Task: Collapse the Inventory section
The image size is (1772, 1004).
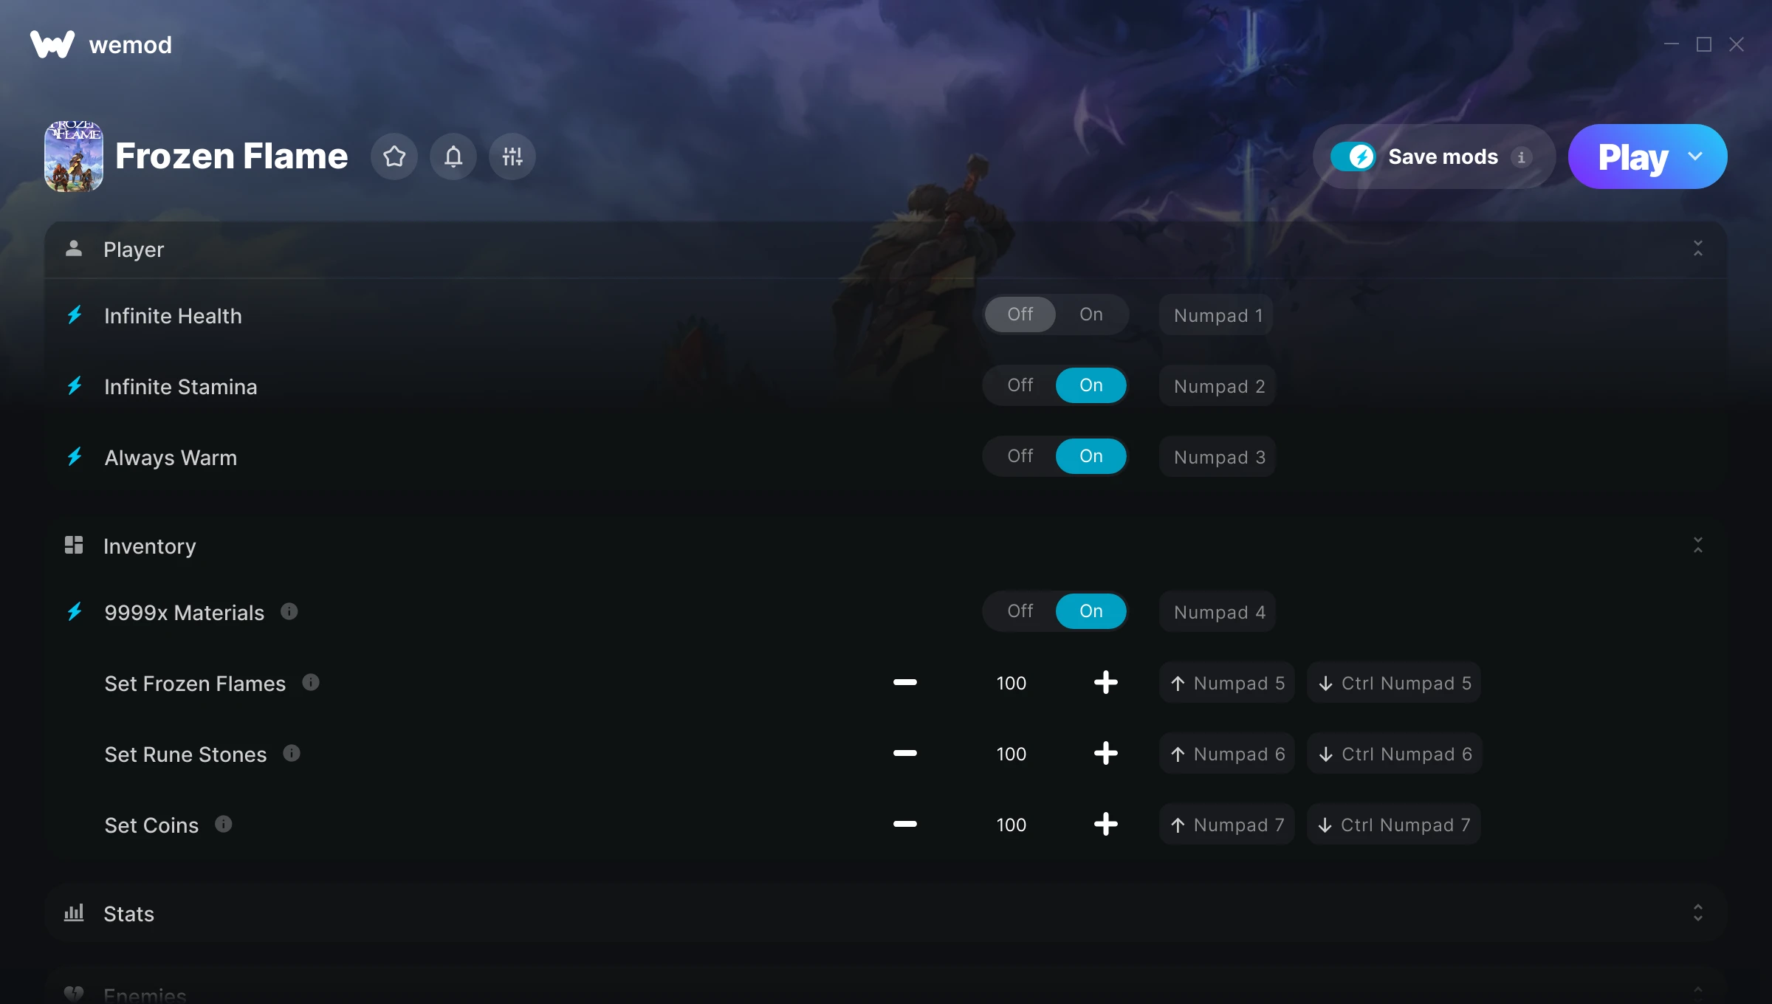Action: point(1698,546)
